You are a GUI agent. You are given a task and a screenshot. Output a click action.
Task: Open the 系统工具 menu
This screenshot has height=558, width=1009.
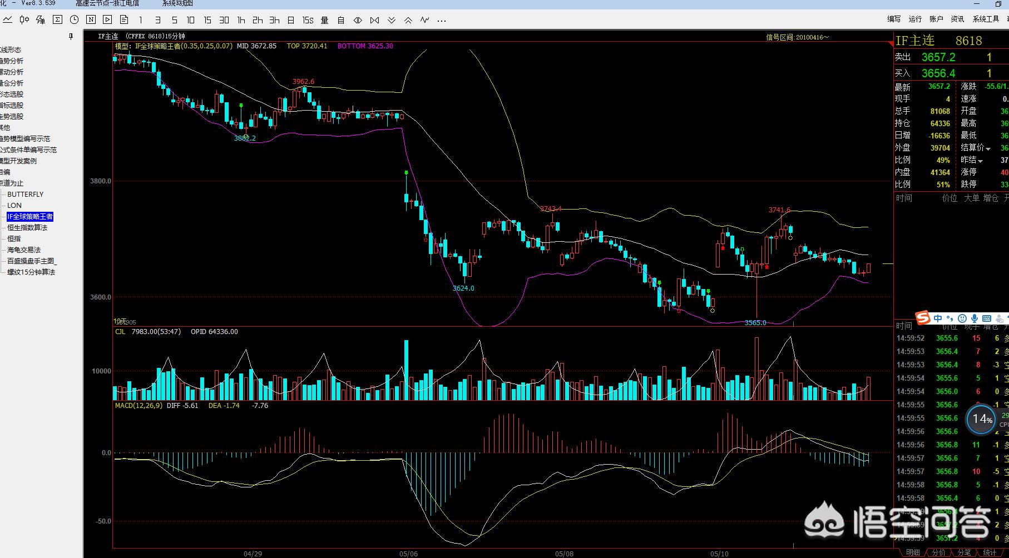tap(986, 19)
